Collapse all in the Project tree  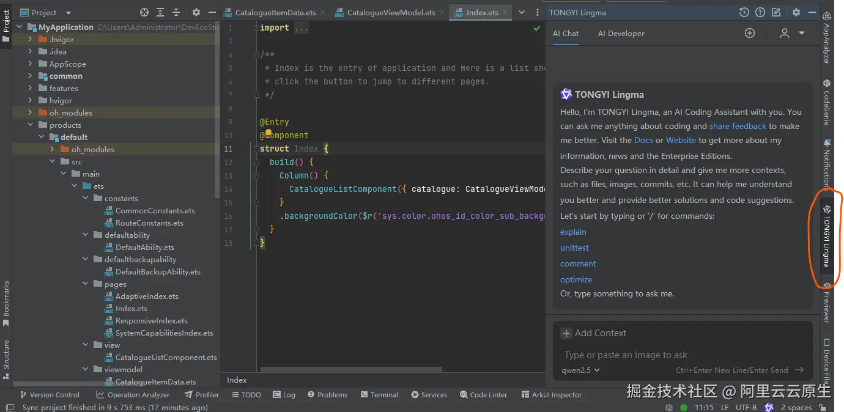point(176,12)
